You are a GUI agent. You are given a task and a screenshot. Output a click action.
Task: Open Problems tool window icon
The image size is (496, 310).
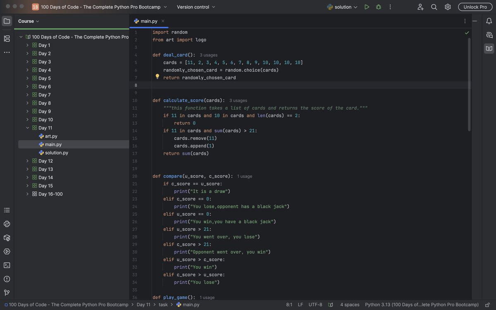pyautogui.click(x=7, y=279)
